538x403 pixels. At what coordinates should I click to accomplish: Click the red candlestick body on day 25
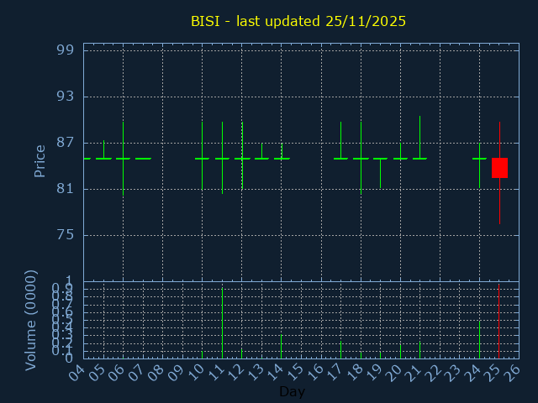tap(499, 168)
